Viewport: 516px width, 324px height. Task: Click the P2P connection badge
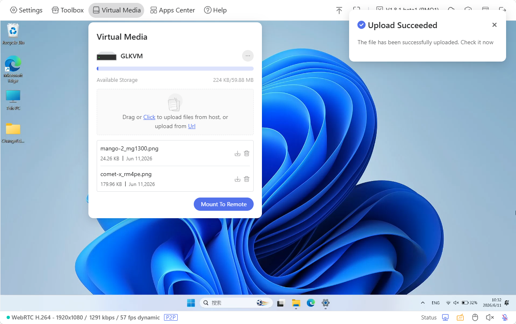pos(171,317)
